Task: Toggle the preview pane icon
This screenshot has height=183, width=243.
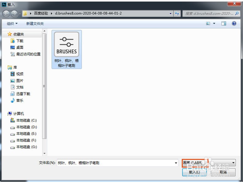Action: click(224, 23)
